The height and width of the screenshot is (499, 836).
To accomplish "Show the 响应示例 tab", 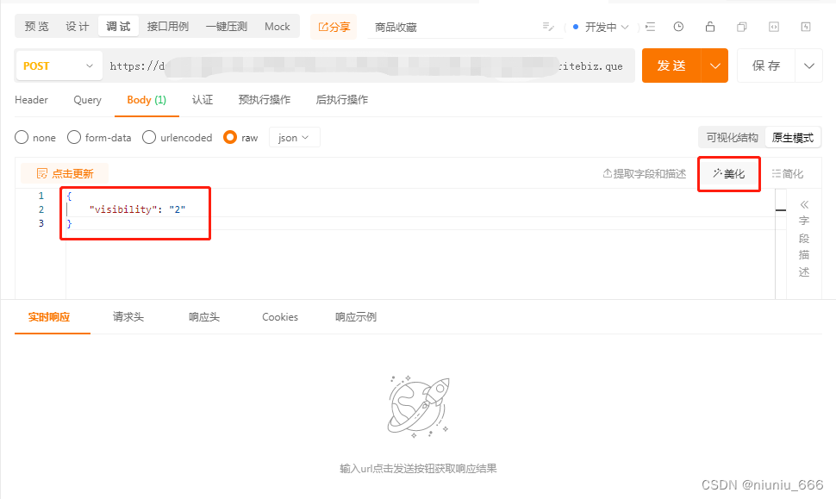I will (356, 317).
